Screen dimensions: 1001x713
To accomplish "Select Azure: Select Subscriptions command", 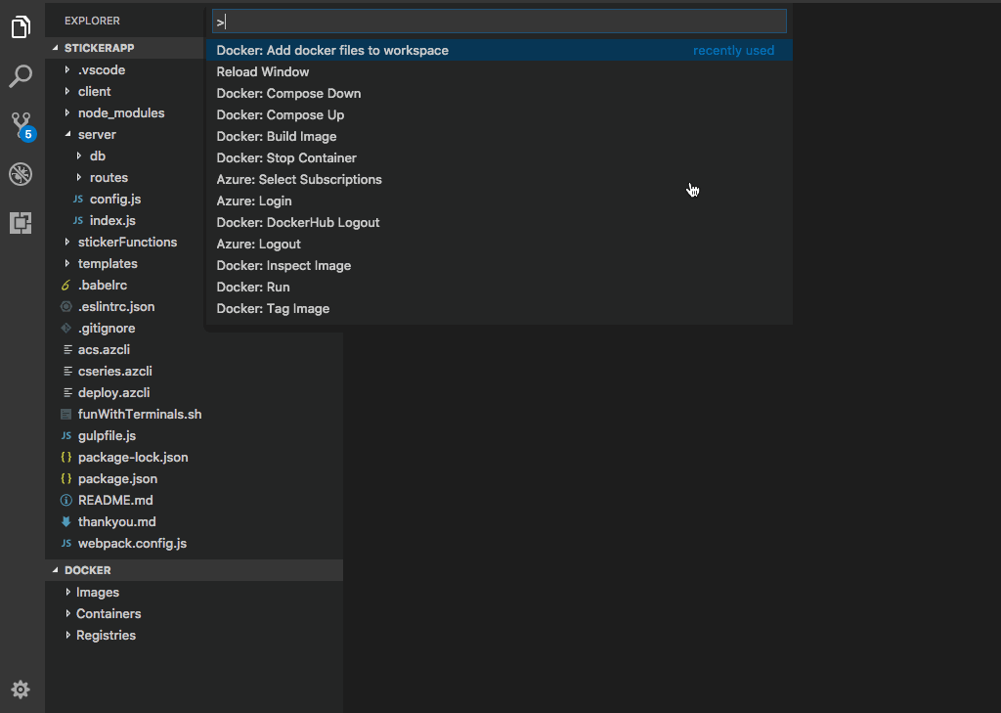I will click(499, 180).
